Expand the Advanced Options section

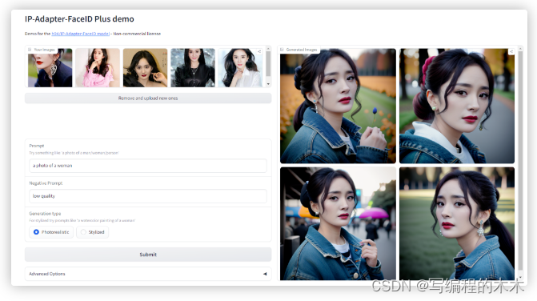pyautogui.click(x=148, y=274)
